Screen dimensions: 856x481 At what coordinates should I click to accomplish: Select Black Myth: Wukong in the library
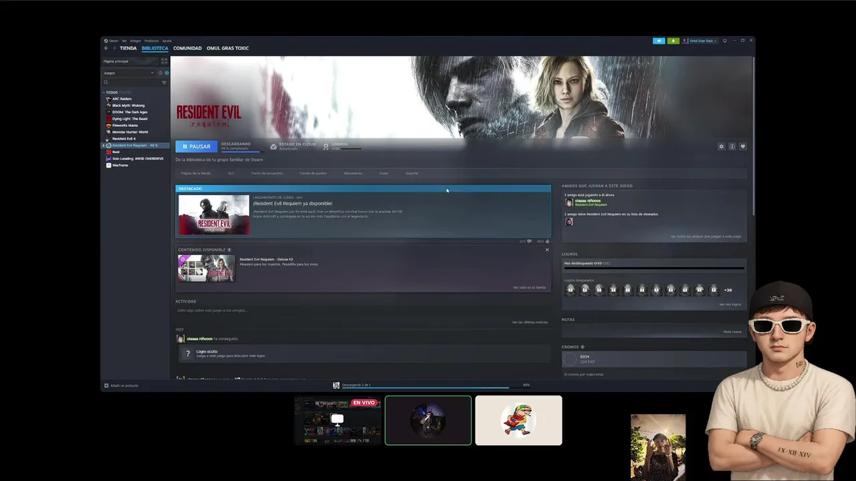click(128, 106)
